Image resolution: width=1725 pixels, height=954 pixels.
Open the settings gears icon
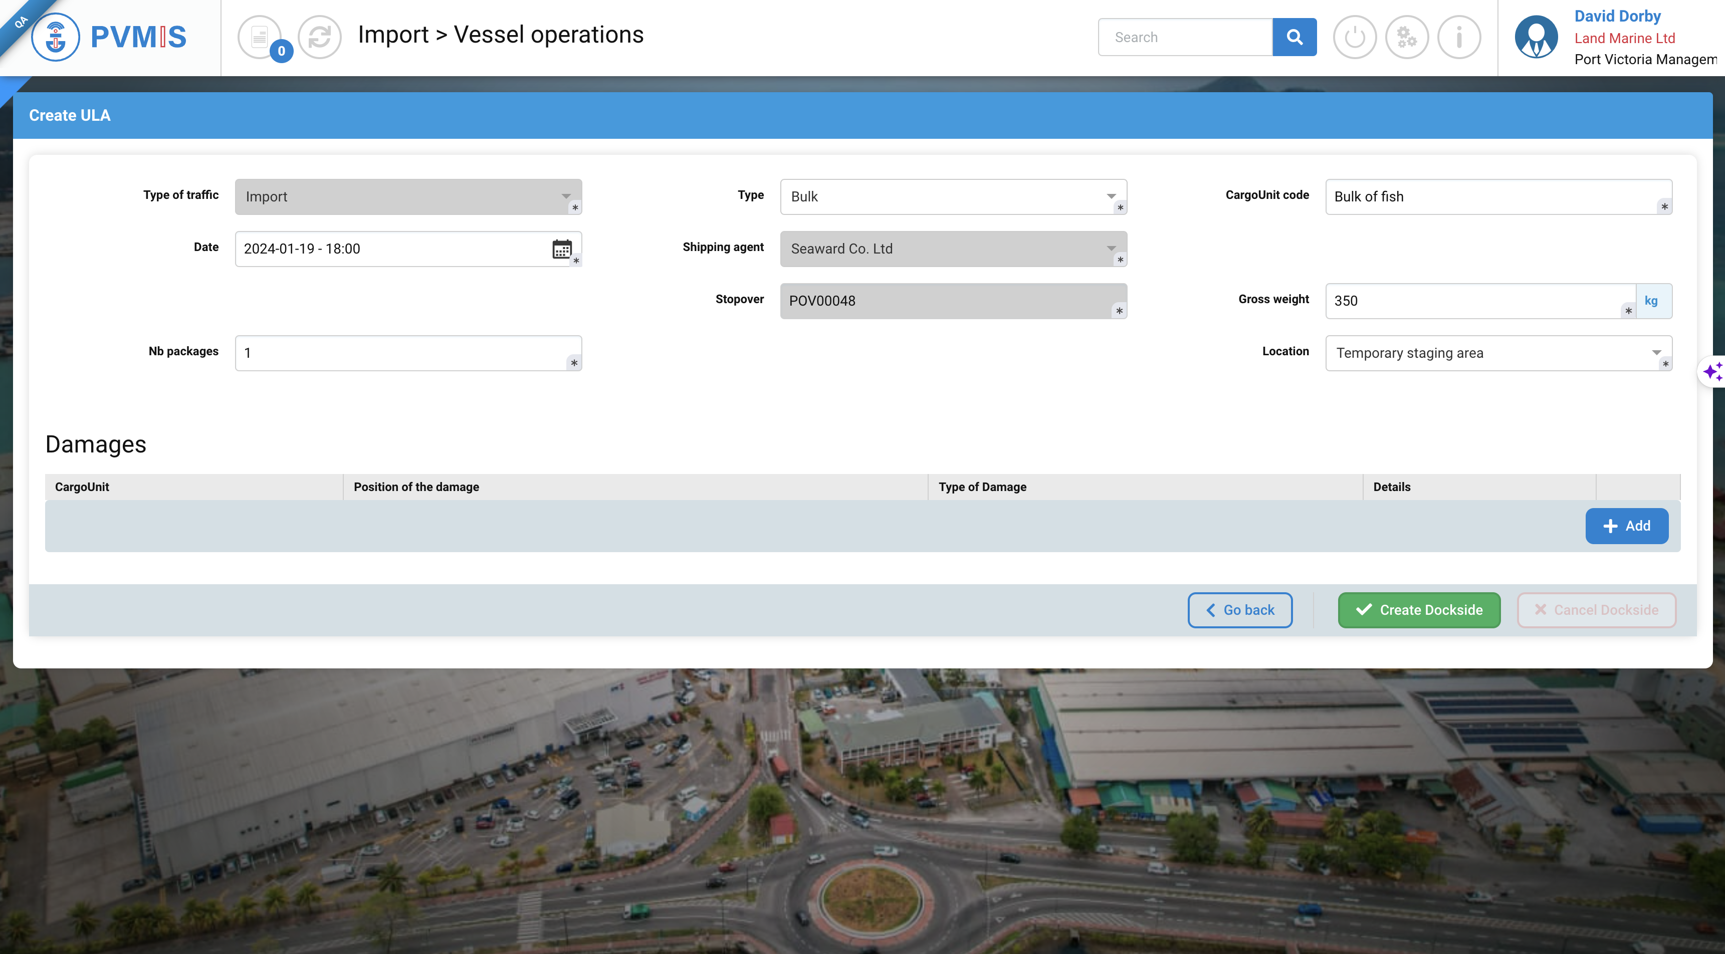tap(1406, 37)
